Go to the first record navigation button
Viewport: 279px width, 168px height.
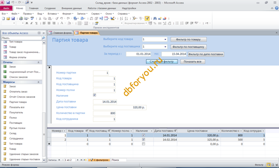tap(59, 160)
